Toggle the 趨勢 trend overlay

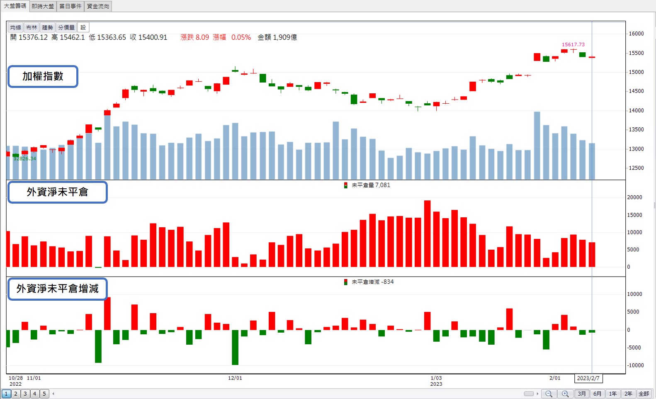(47, 27)
